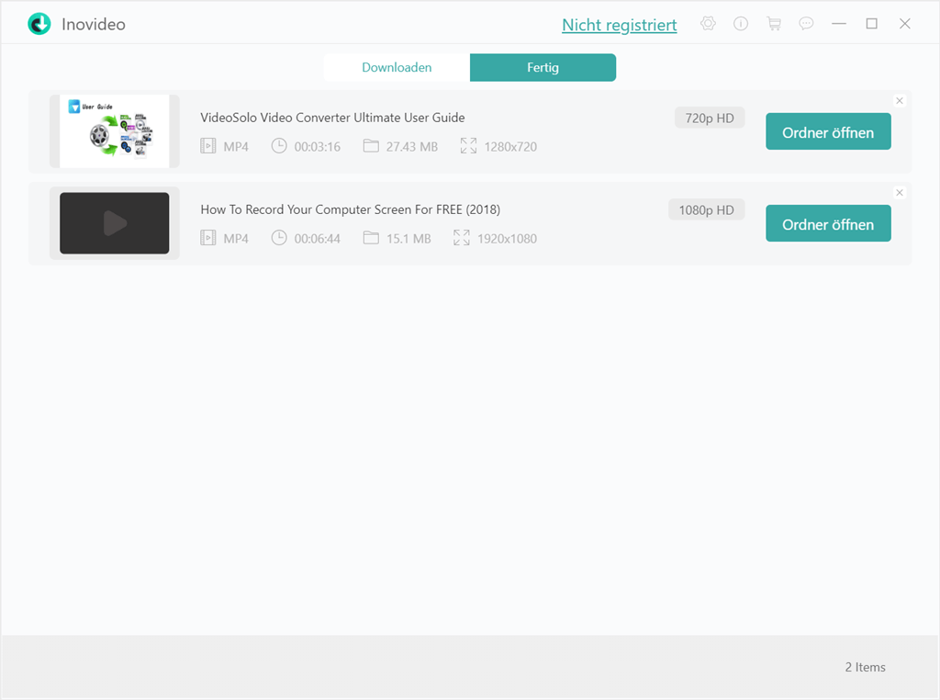Select the Fertig tab
This screenshot has height=700, width=940.
[543, 67]
